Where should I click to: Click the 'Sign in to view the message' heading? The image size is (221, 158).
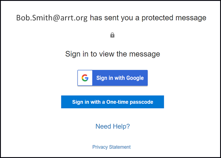[x=113, y=54]
